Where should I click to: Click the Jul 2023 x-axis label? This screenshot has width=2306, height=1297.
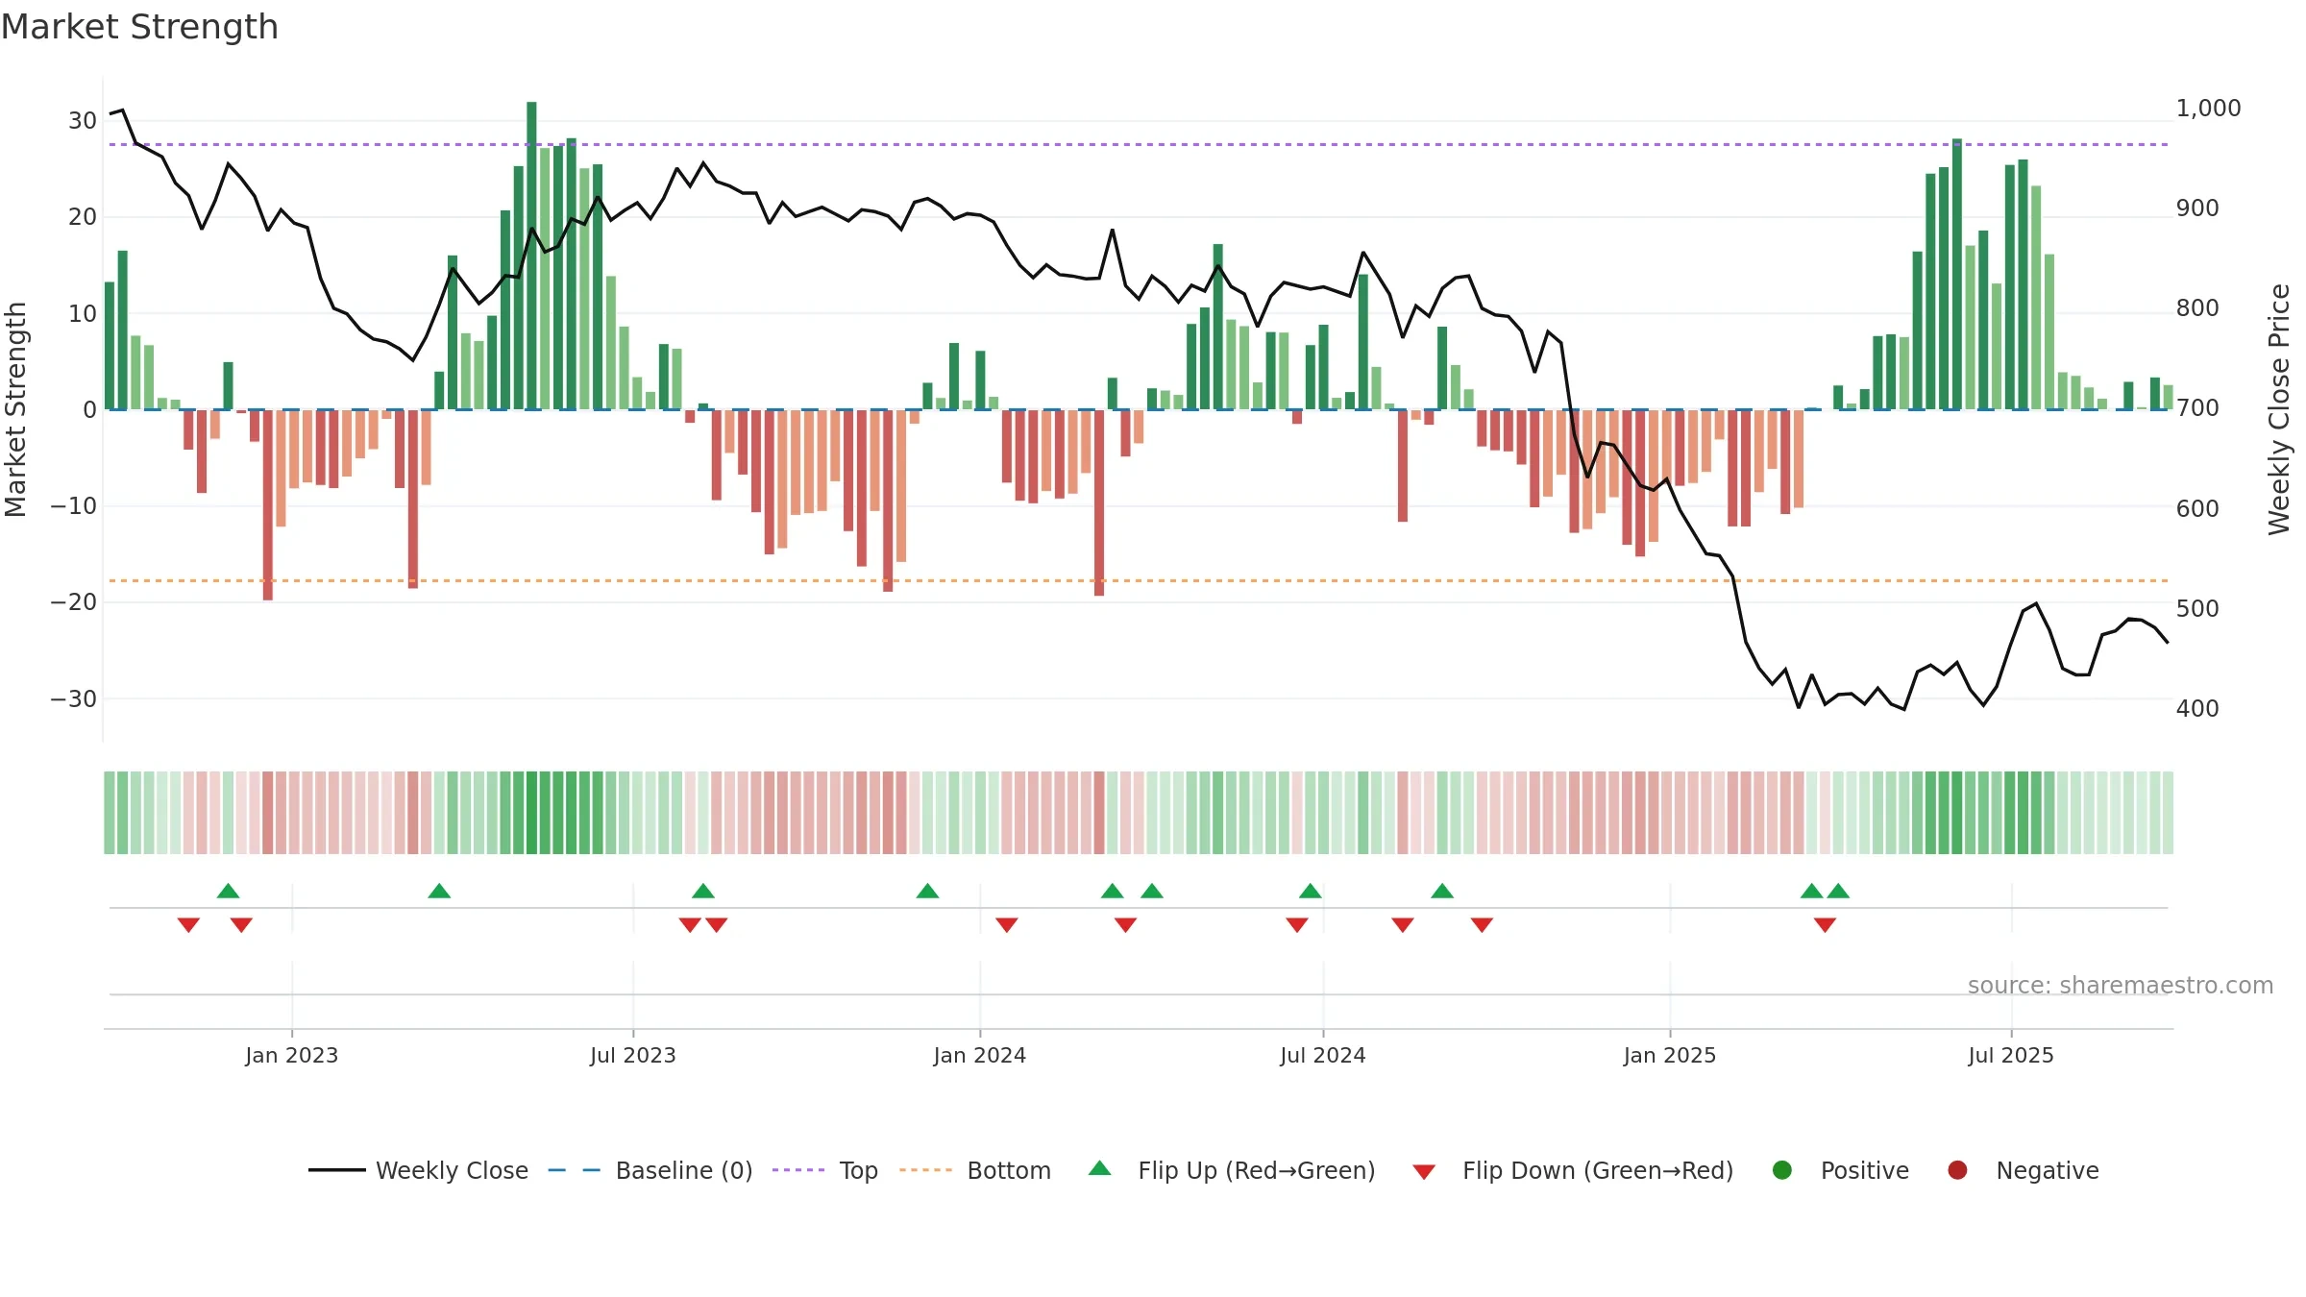click(x=633, y=1055)
